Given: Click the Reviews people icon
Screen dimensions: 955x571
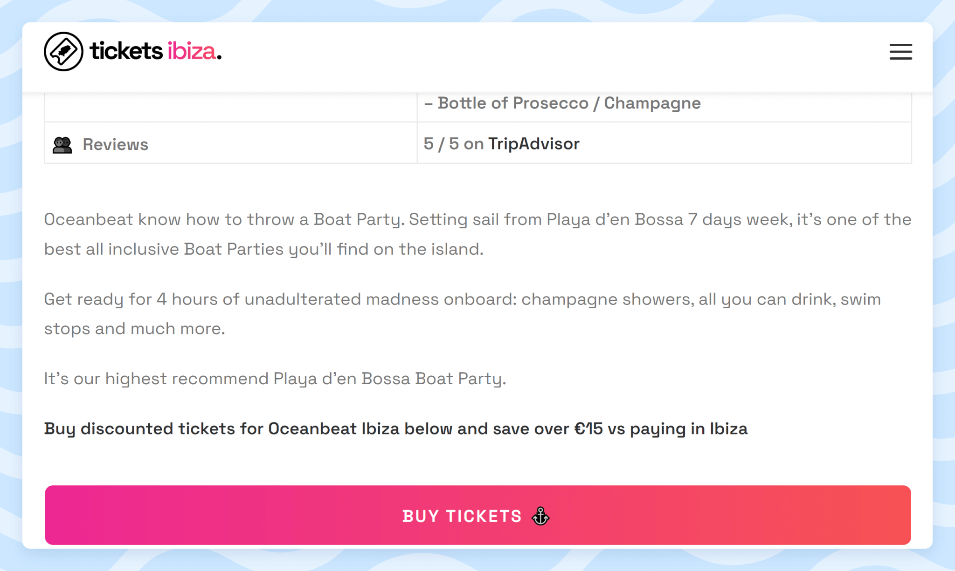Looking at the screenshot, I should [x=62, y=145].
